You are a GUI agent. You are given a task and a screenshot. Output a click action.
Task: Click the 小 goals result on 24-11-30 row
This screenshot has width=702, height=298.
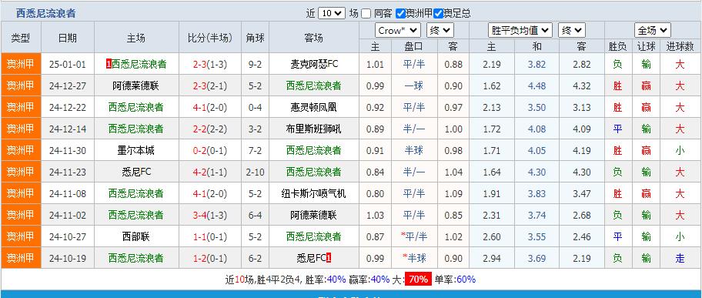click(680, 150)
